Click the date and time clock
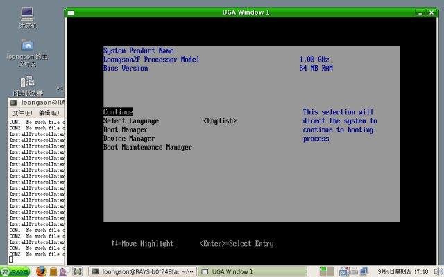The image size is (444, 277). (403, 271)
